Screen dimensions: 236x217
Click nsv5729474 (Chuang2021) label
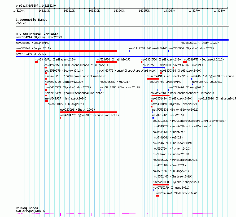[x=186, y=87]
